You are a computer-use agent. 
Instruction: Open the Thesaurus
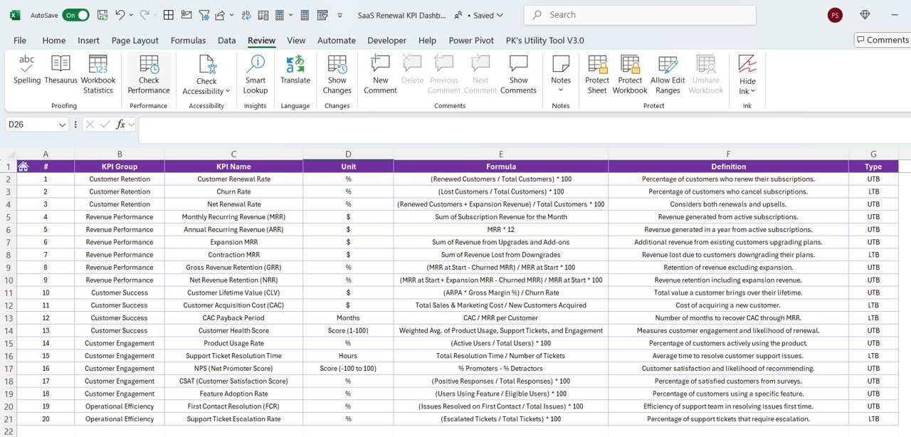point(61,71)
